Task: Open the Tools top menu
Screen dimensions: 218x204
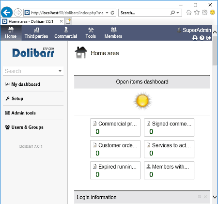Action: [91, 33]
